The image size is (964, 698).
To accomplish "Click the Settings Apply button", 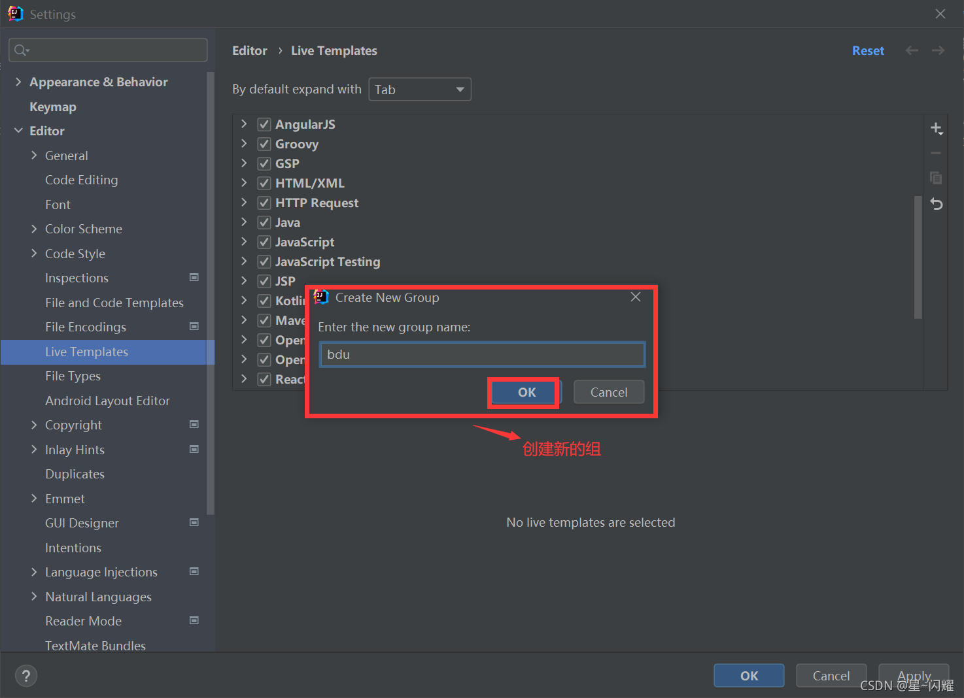I will (x=914, y=676).
